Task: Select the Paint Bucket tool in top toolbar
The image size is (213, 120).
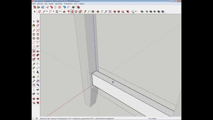Action: click(x=93, y=12)
